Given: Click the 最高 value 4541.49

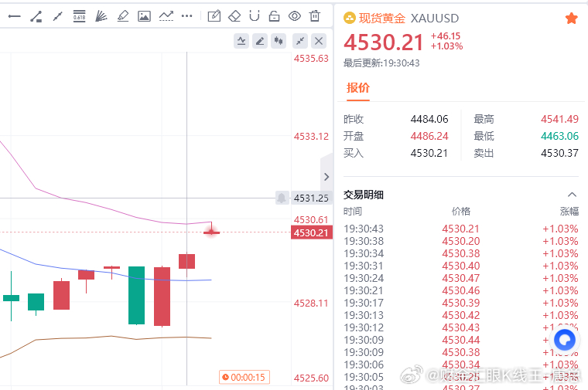Looking at the screenshot, I should [559, 119].
